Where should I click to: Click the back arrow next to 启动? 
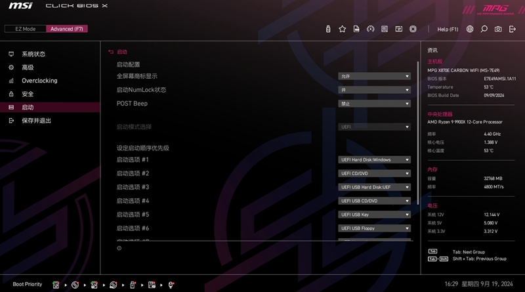tap(111, 52)
